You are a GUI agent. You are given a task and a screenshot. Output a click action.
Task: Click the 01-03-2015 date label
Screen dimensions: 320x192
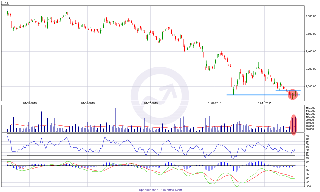tap(30, 103)
